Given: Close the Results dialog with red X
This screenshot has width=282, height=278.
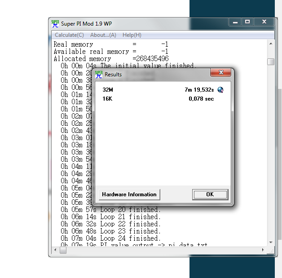Looking at the screenshot, I should (220, 72).
